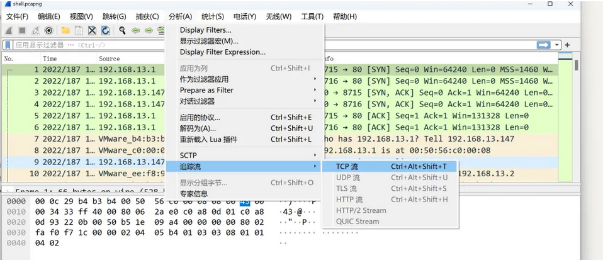Screen dimensions: 603x260
Task: Click the find packet magnifier icon
Action: coord(122,30)
